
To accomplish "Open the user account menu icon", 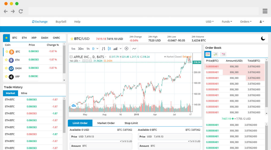I will [262, 21].
